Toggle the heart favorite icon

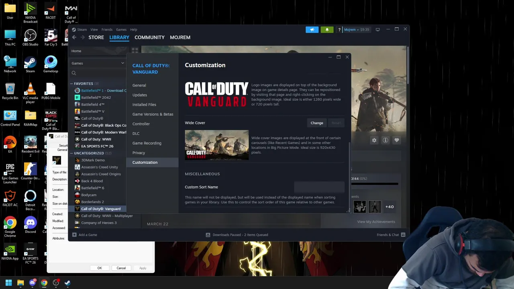[x=397, y=140]
